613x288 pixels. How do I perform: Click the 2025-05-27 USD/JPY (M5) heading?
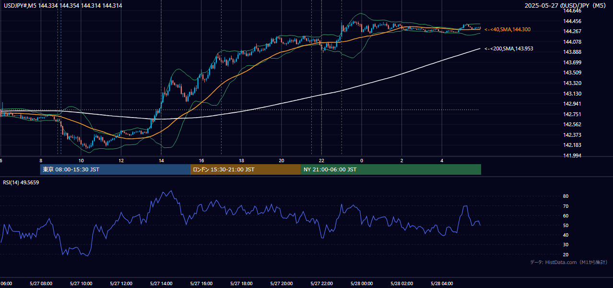pos(566,6)
